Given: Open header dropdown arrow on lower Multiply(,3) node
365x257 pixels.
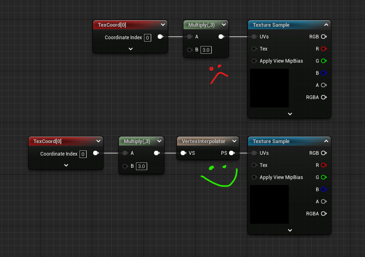Looking at the screenshot, I should [x=159, y=141].
